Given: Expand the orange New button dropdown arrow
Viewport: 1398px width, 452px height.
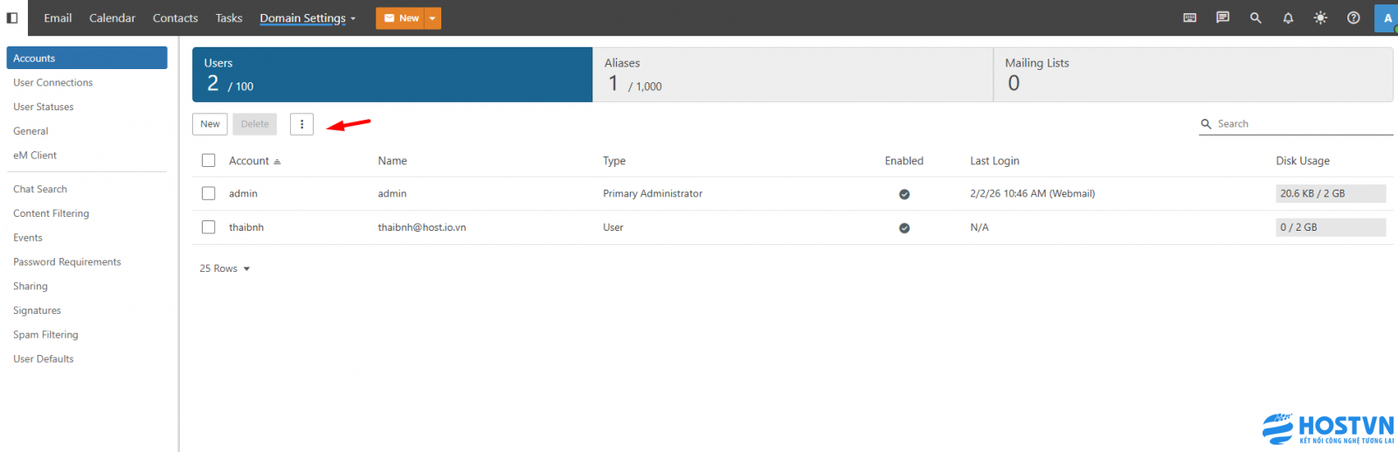Looking at the screenshot, I should (x=433, y=18).
